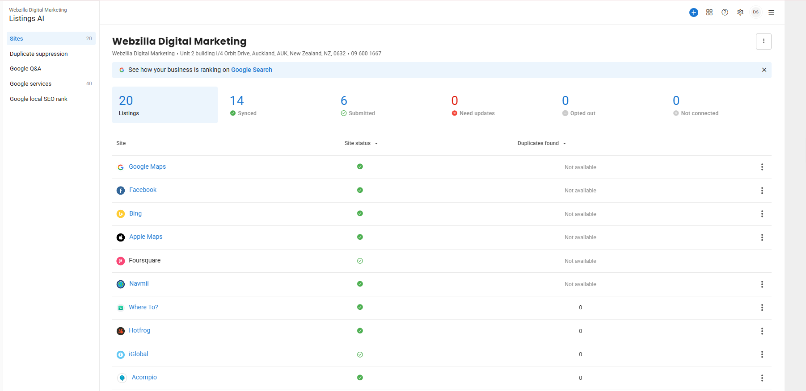Click the Hotfrog logo icon
This screenshot has width=806, height=391.
tap(121, 331)
